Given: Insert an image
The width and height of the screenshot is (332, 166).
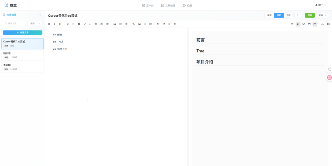Looking at the screenshot, I should pos(139,24).
